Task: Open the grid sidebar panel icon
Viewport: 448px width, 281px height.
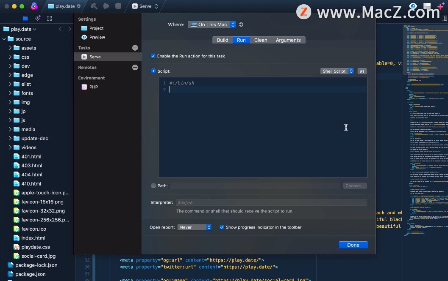Action: click(50, 19)
